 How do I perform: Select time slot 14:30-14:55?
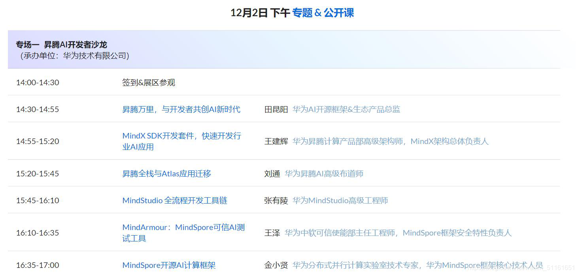[x=38, y=109]
